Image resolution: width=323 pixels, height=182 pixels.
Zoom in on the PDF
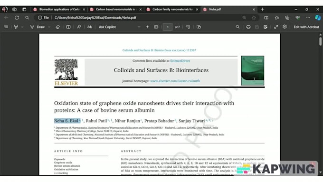147,27
